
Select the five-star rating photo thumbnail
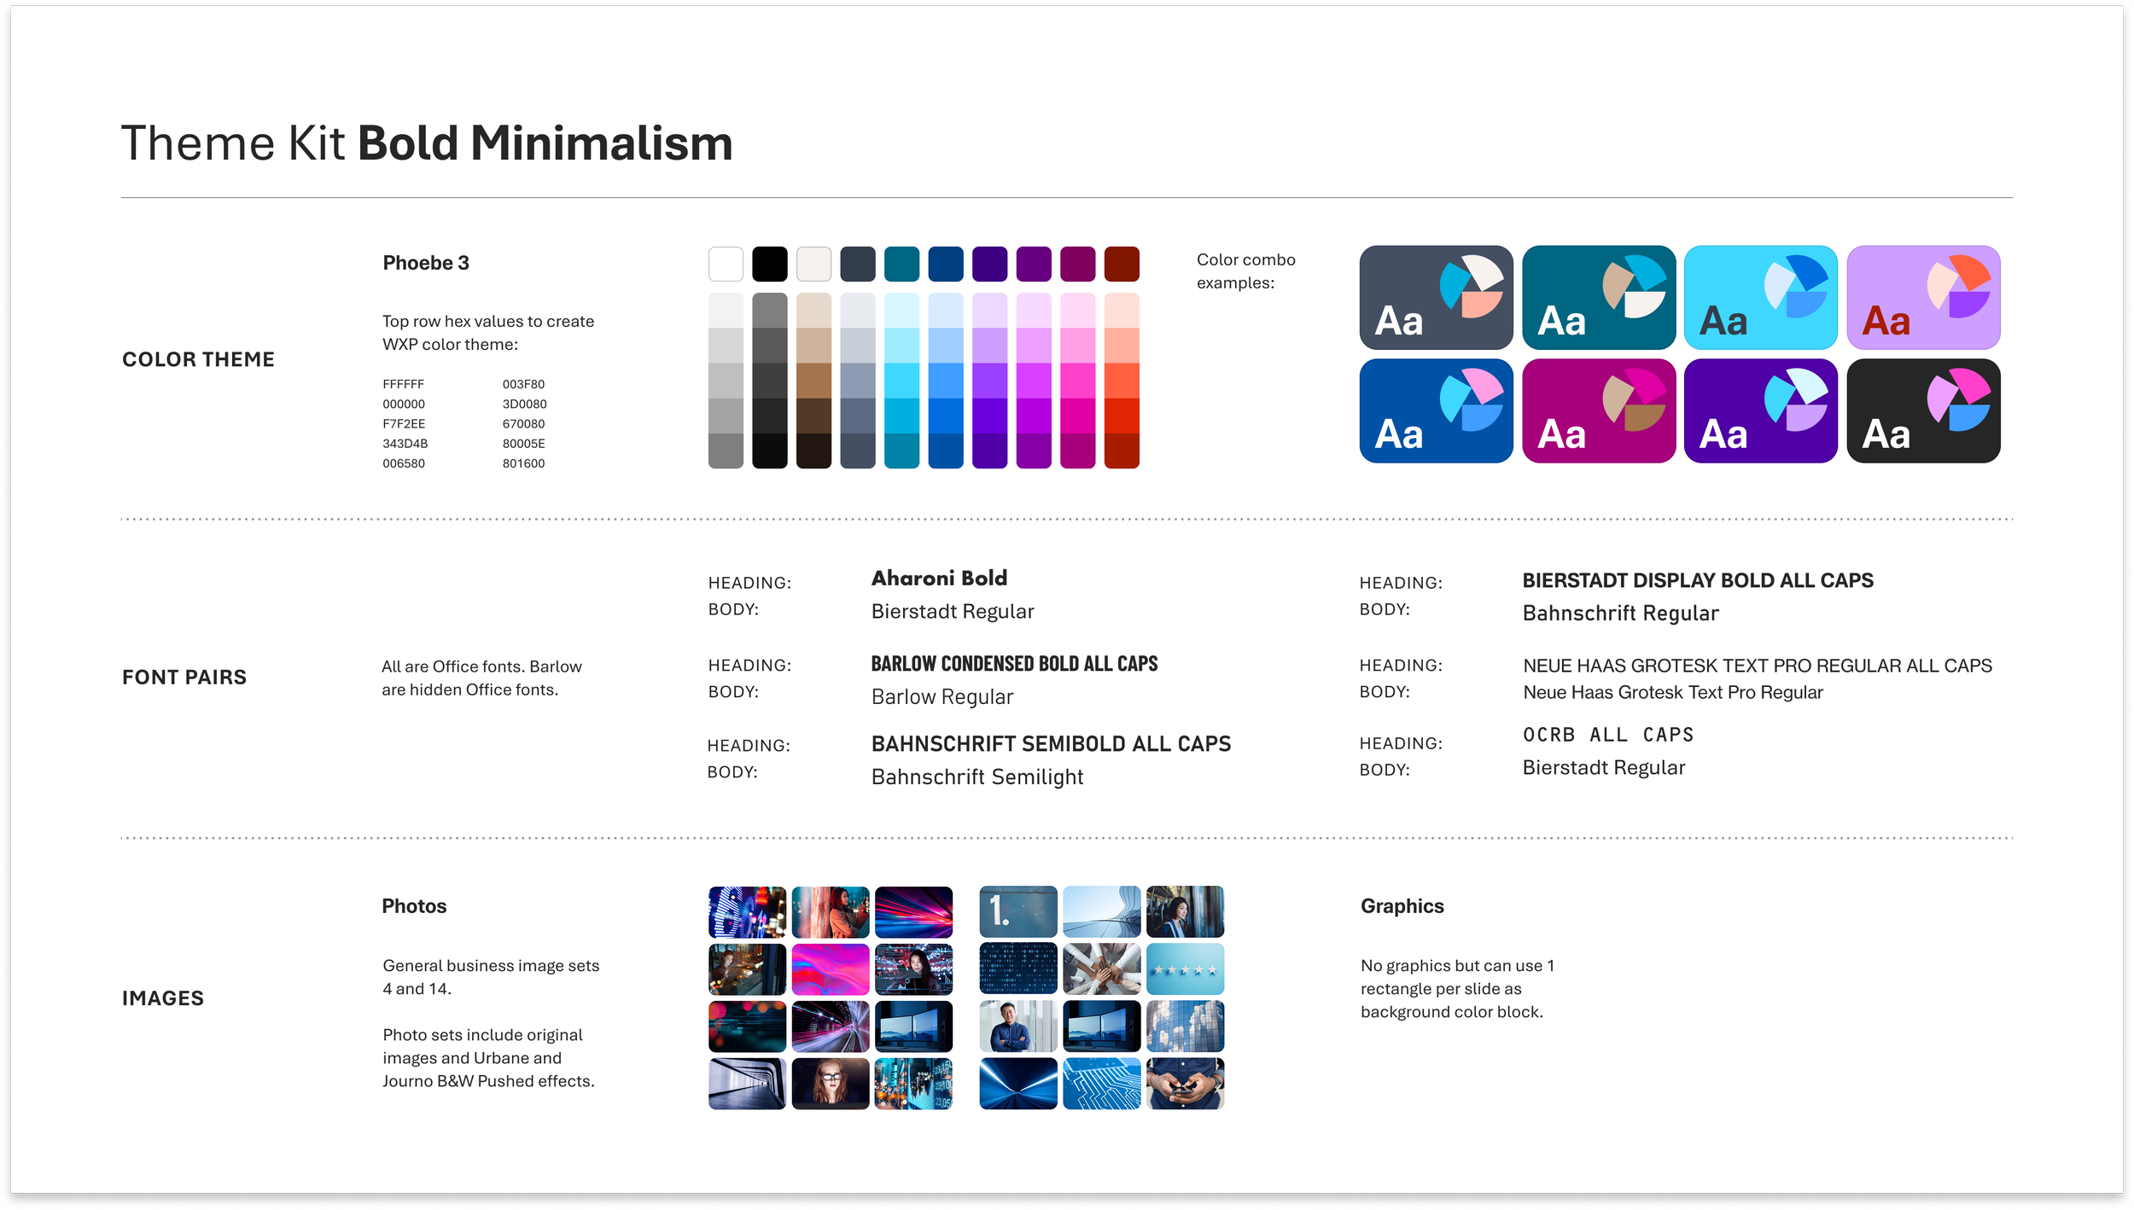(x=1184, y=969)
